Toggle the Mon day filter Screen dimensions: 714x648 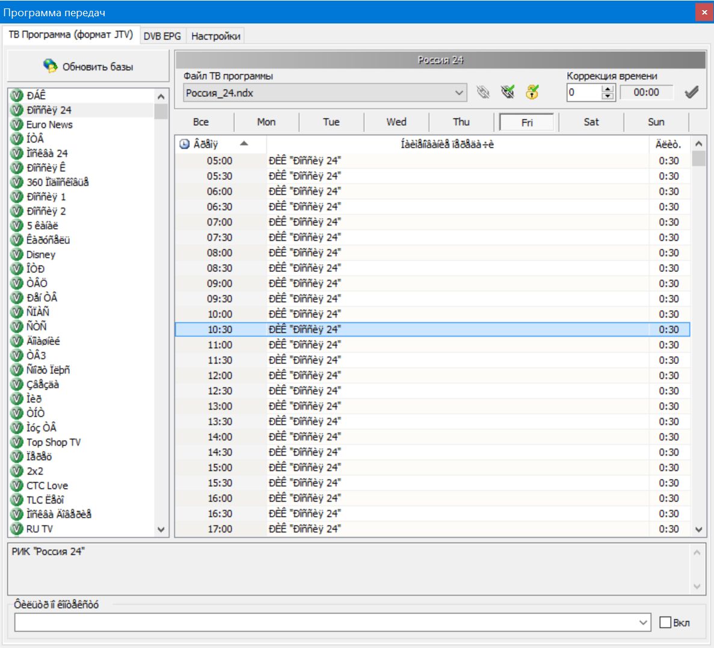(266, 122)
